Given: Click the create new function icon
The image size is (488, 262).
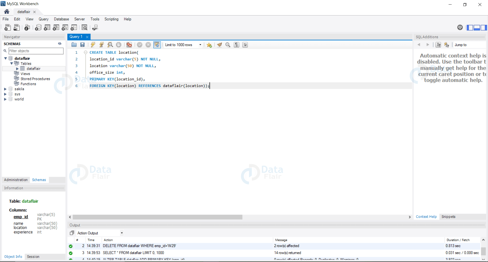Looking at the screenshot, I should [74, 27].
